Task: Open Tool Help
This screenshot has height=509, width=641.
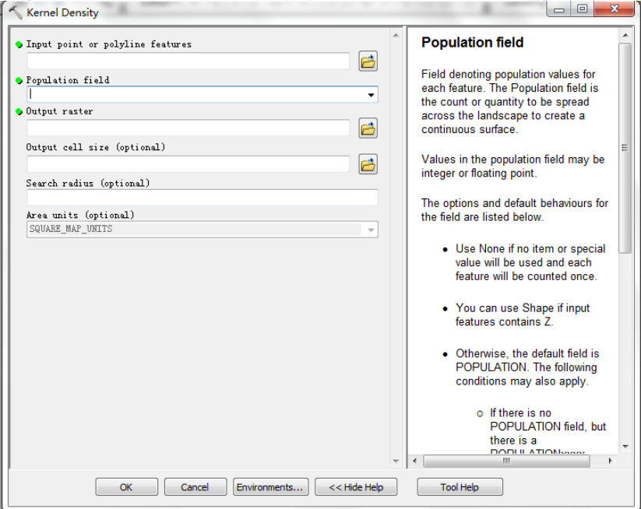Action: point(460,487)
